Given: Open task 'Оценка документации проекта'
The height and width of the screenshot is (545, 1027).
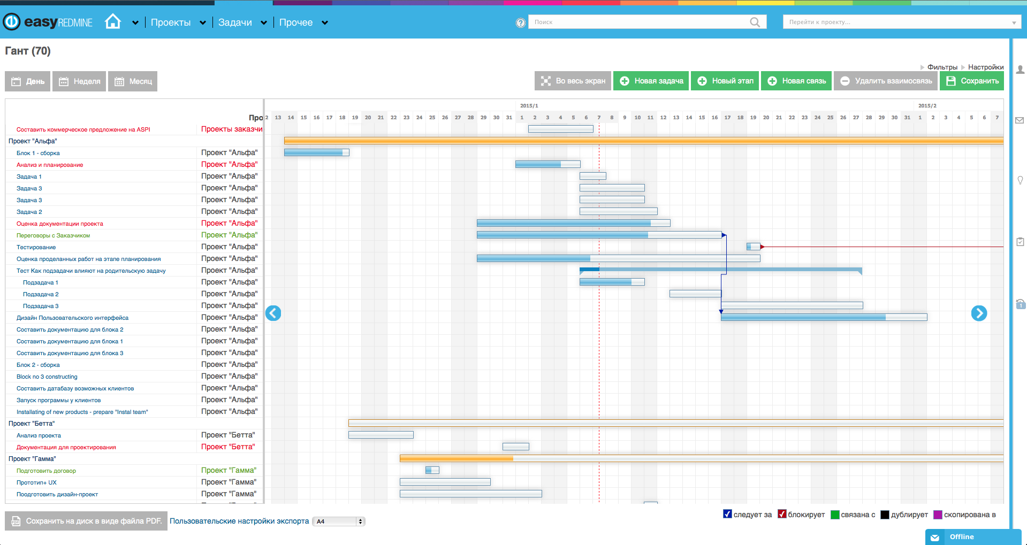Looking at the screenshot, I should [60, 224].
